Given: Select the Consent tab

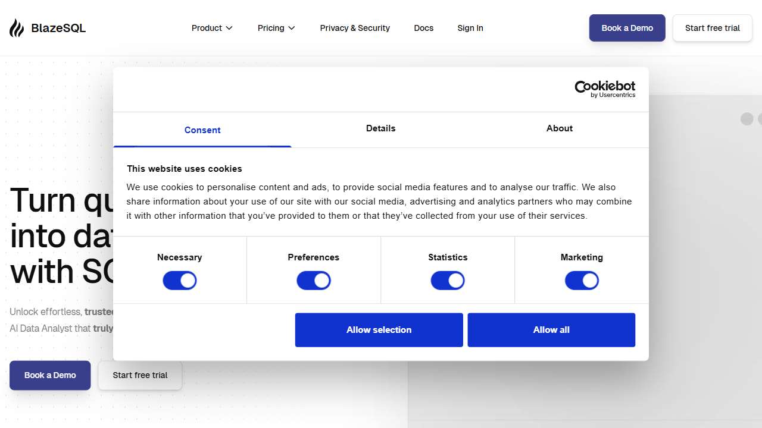Looking at the screenshot, I should click(202, 130).
